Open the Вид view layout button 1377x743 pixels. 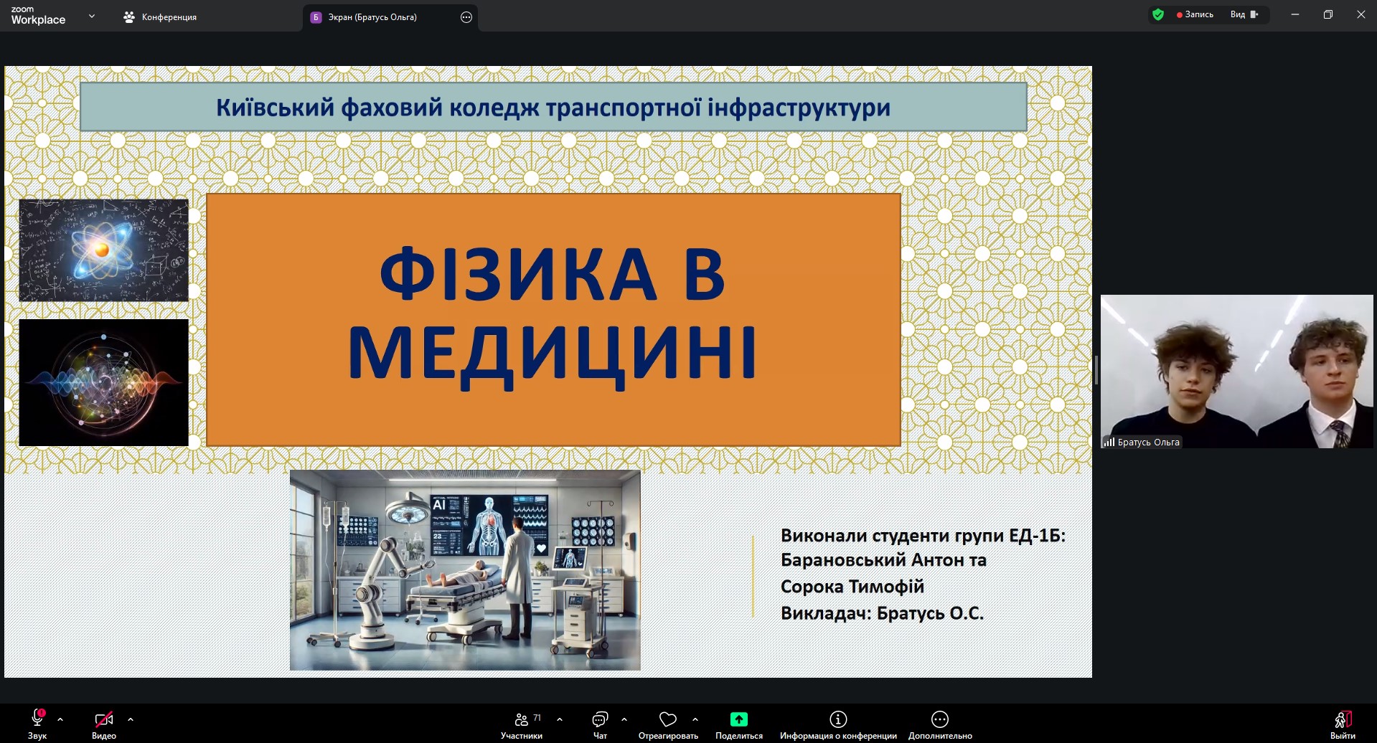click(1244, 14)
